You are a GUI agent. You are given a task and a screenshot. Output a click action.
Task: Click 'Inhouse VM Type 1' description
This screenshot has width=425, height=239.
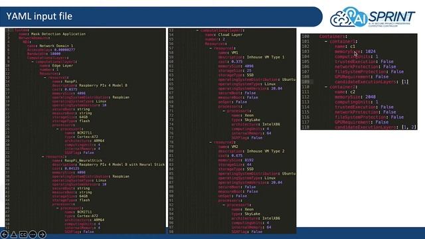pos(266,57)
